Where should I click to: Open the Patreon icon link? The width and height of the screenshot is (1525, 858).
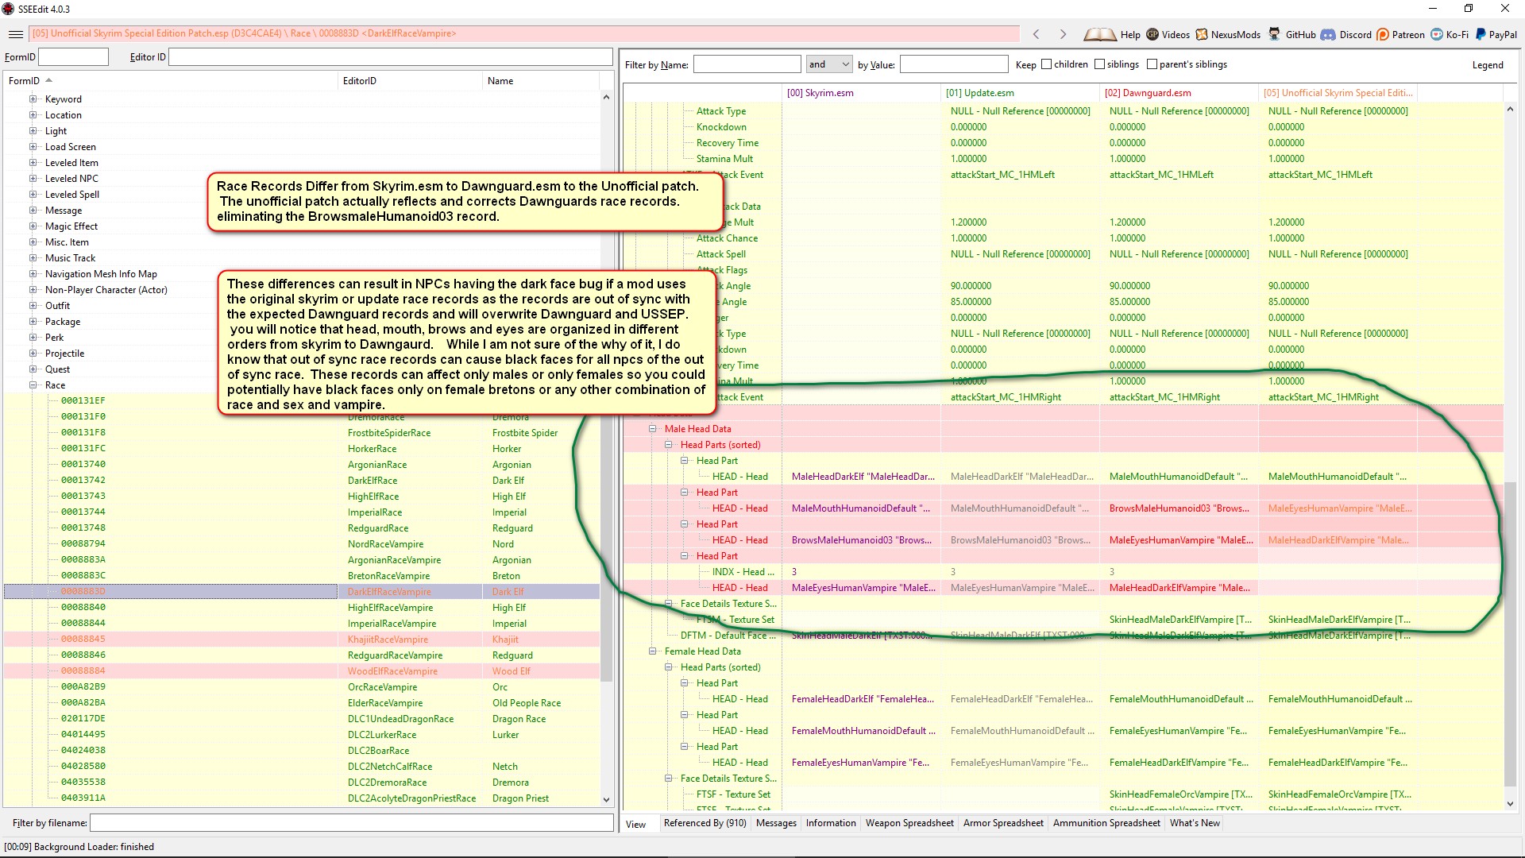tap(1383, 34)
